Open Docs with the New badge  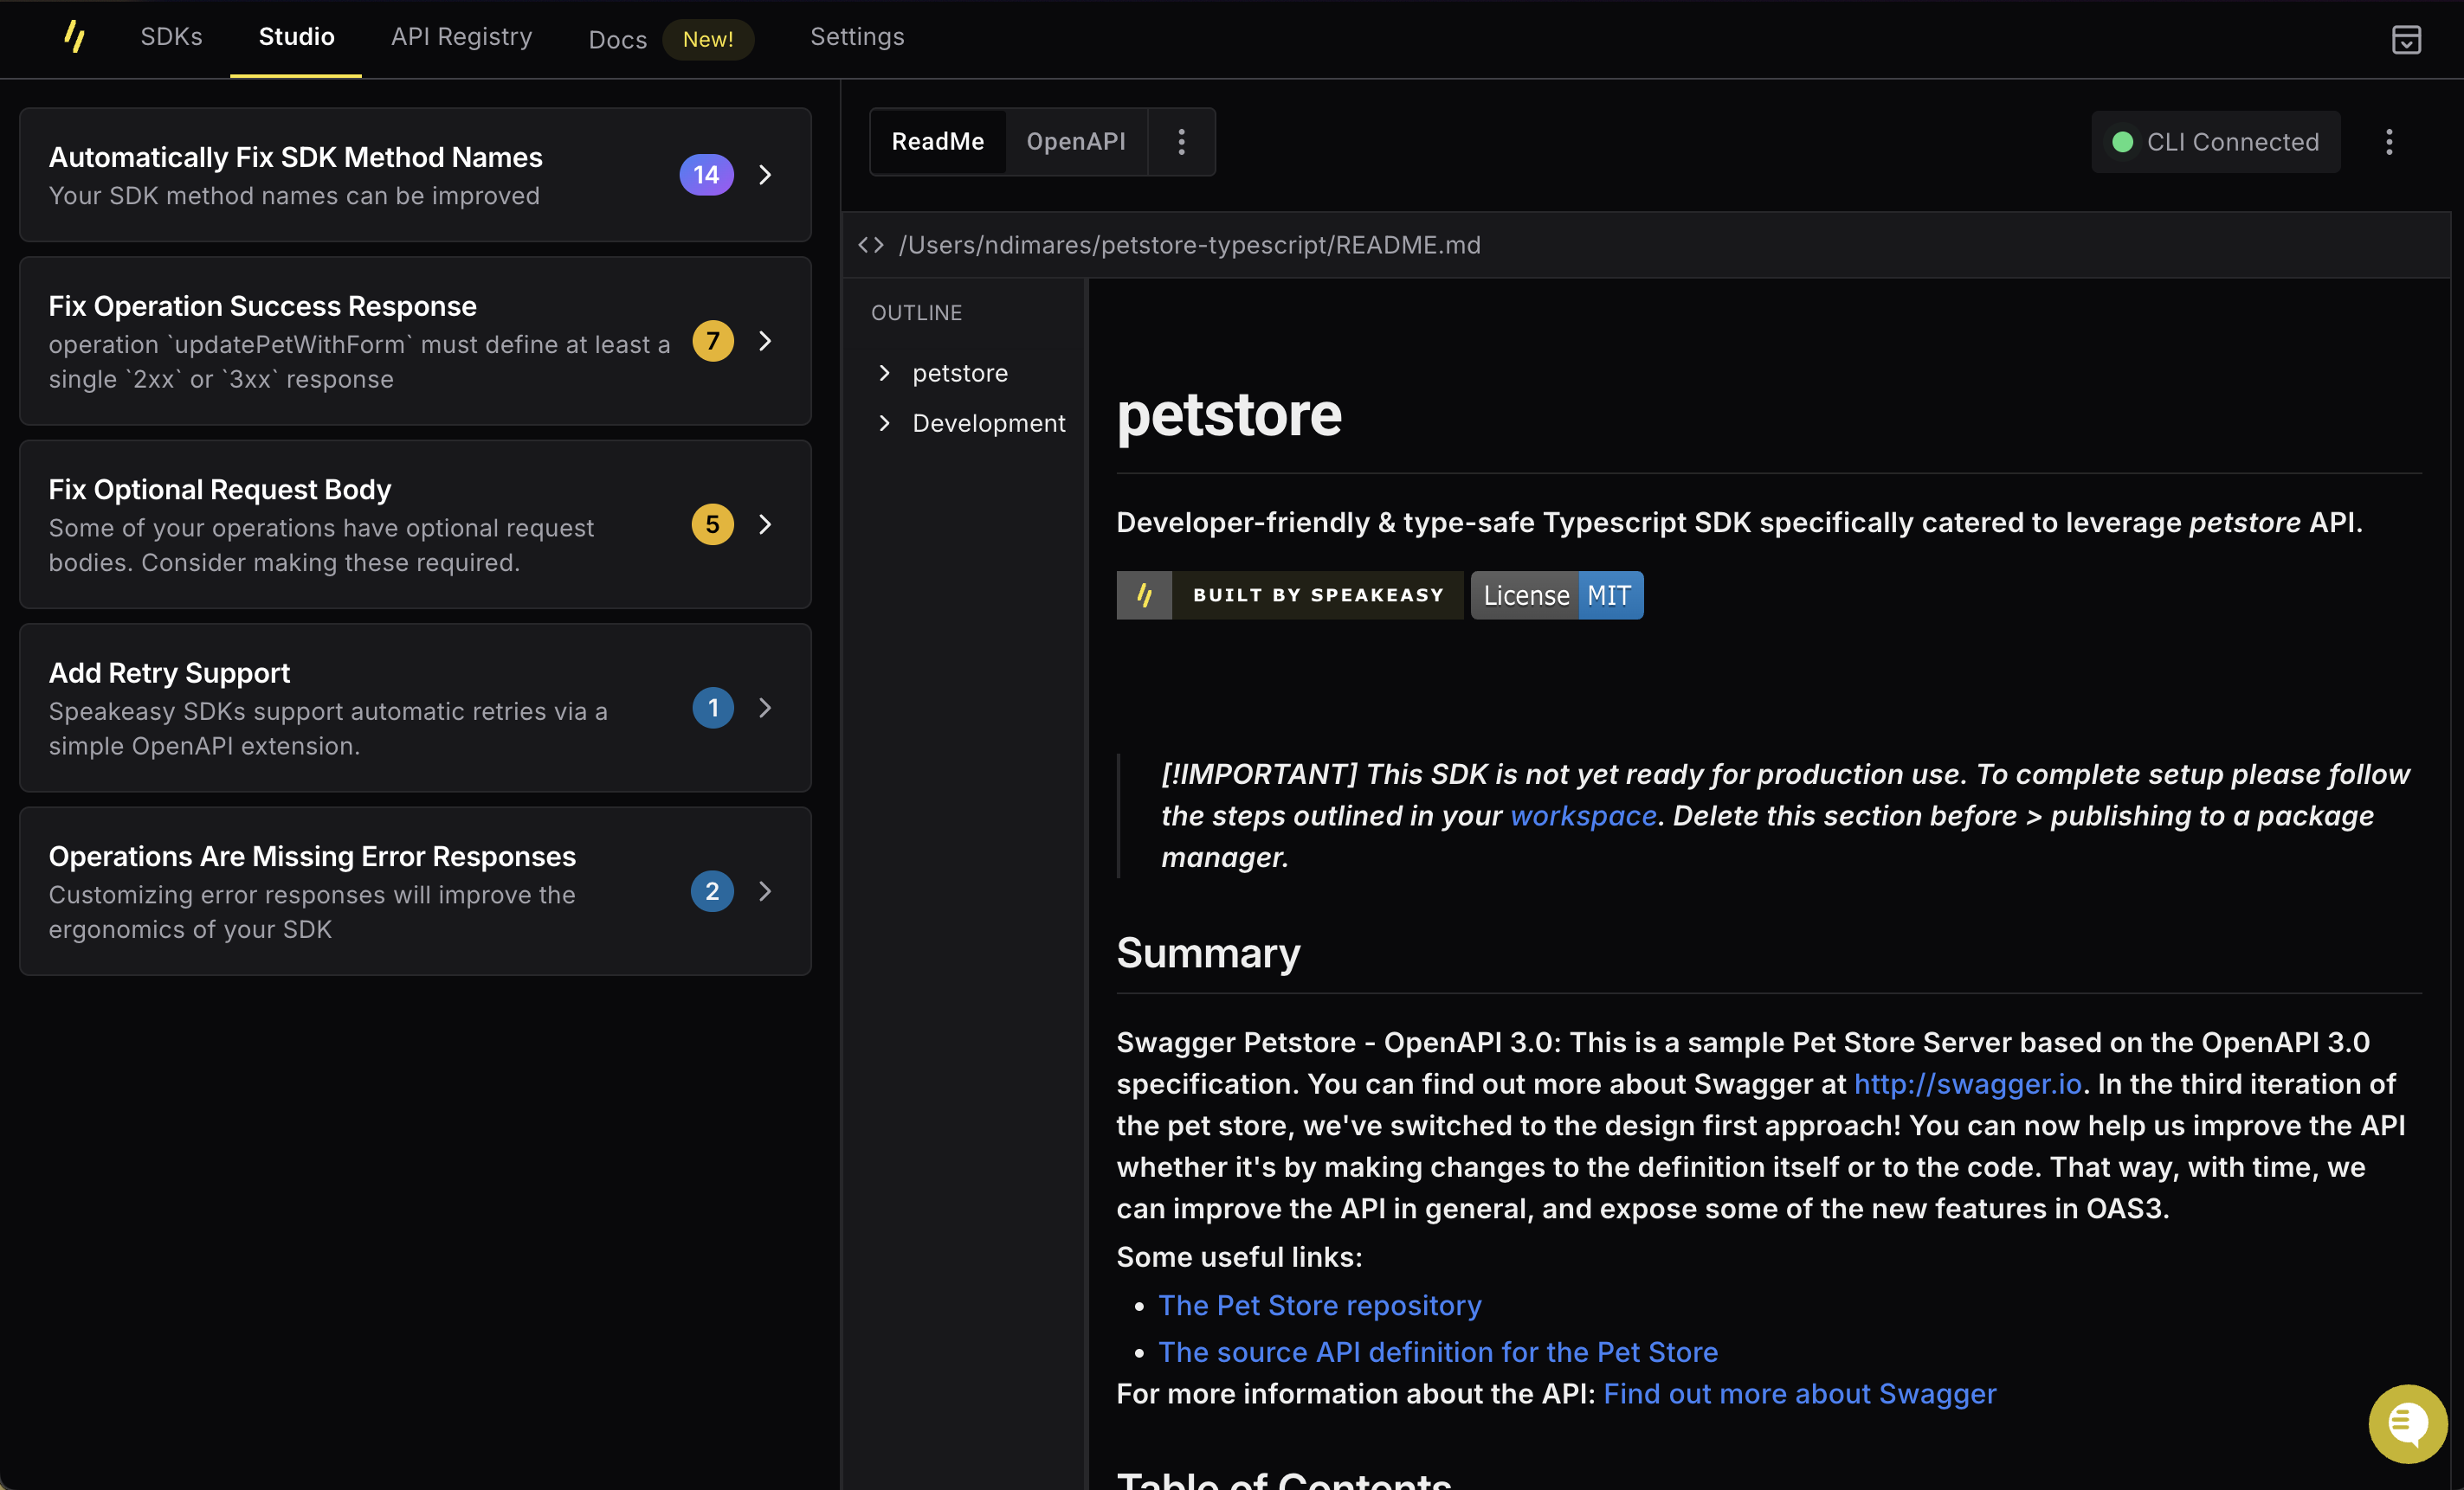pos(617,39)
